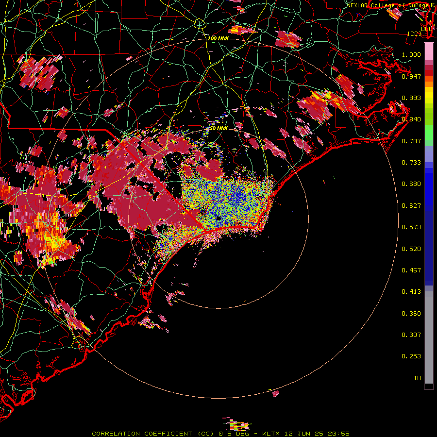Click the Correlation Coefficient KLTX caption
Image resolution: width=437 pixels, height=437 pixels.
pos(220,434)
